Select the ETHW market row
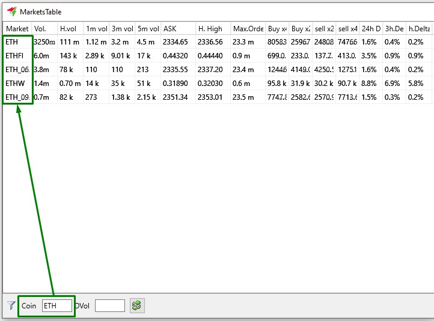Viewport: 434px width, 321px height. 17,84
